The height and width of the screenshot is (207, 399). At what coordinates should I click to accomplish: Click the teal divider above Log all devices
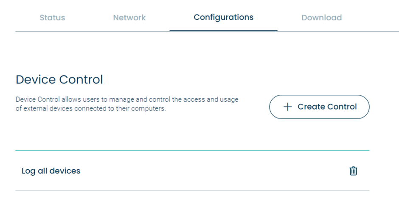[192, 151]
